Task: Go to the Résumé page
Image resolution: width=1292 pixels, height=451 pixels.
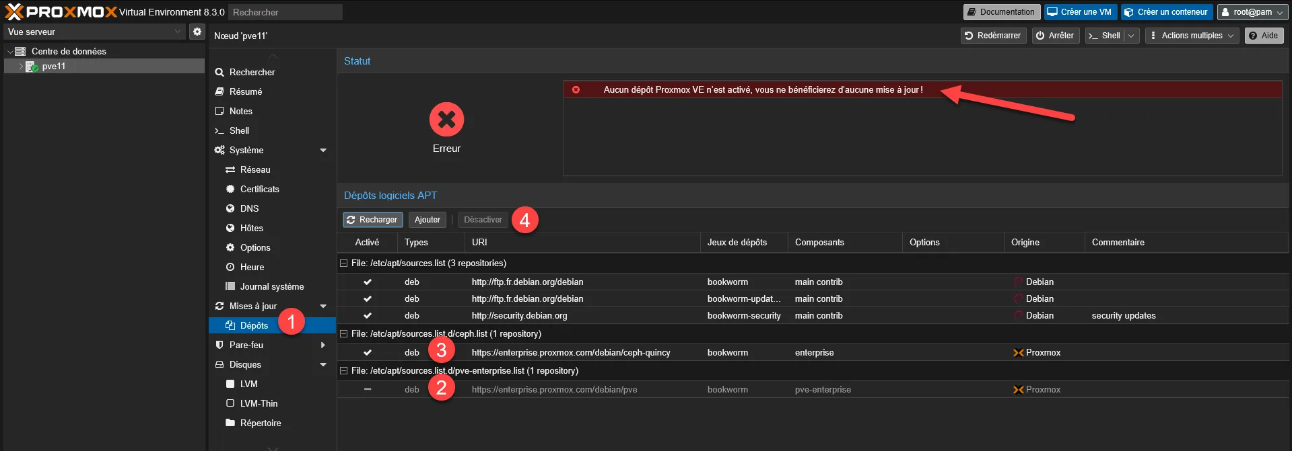Action: 245,91
